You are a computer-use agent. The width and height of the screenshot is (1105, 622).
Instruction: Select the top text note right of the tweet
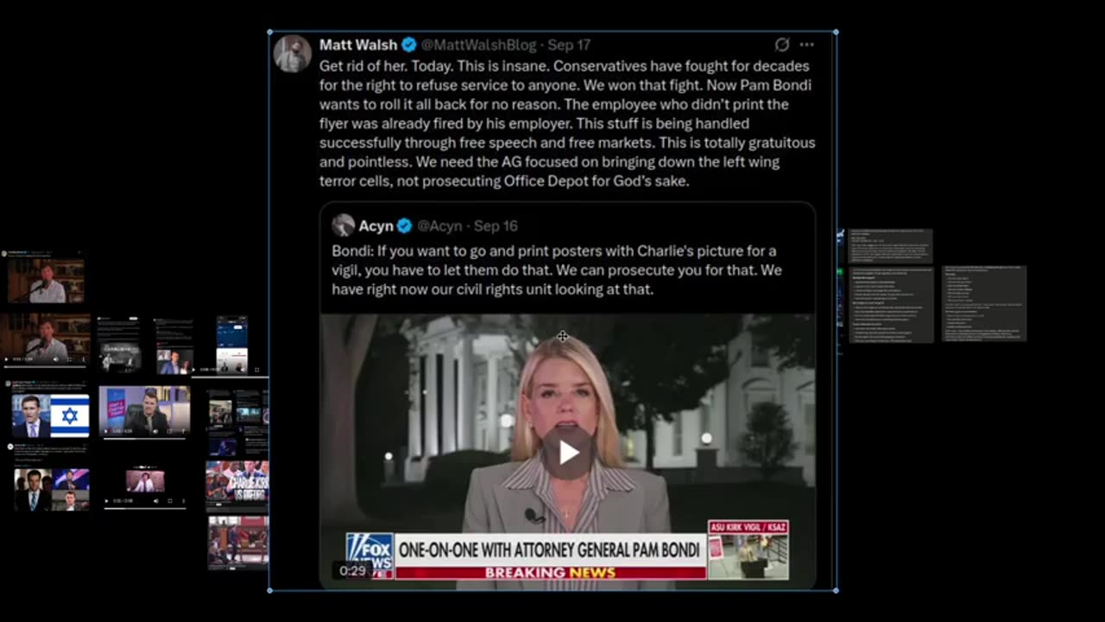coord(891,246)
